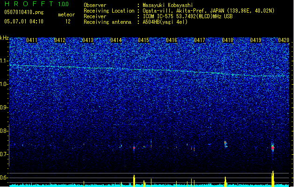
Task: Click the ICOM IC-575 receiver description
Action: coord(187,16)
